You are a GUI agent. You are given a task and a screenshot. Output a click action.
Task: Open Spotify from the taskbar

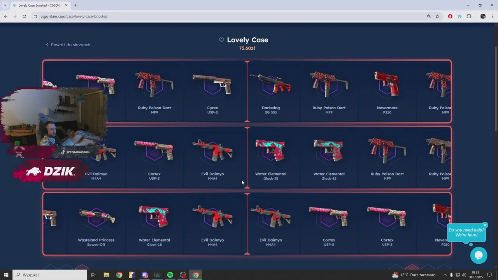point(170,275)
